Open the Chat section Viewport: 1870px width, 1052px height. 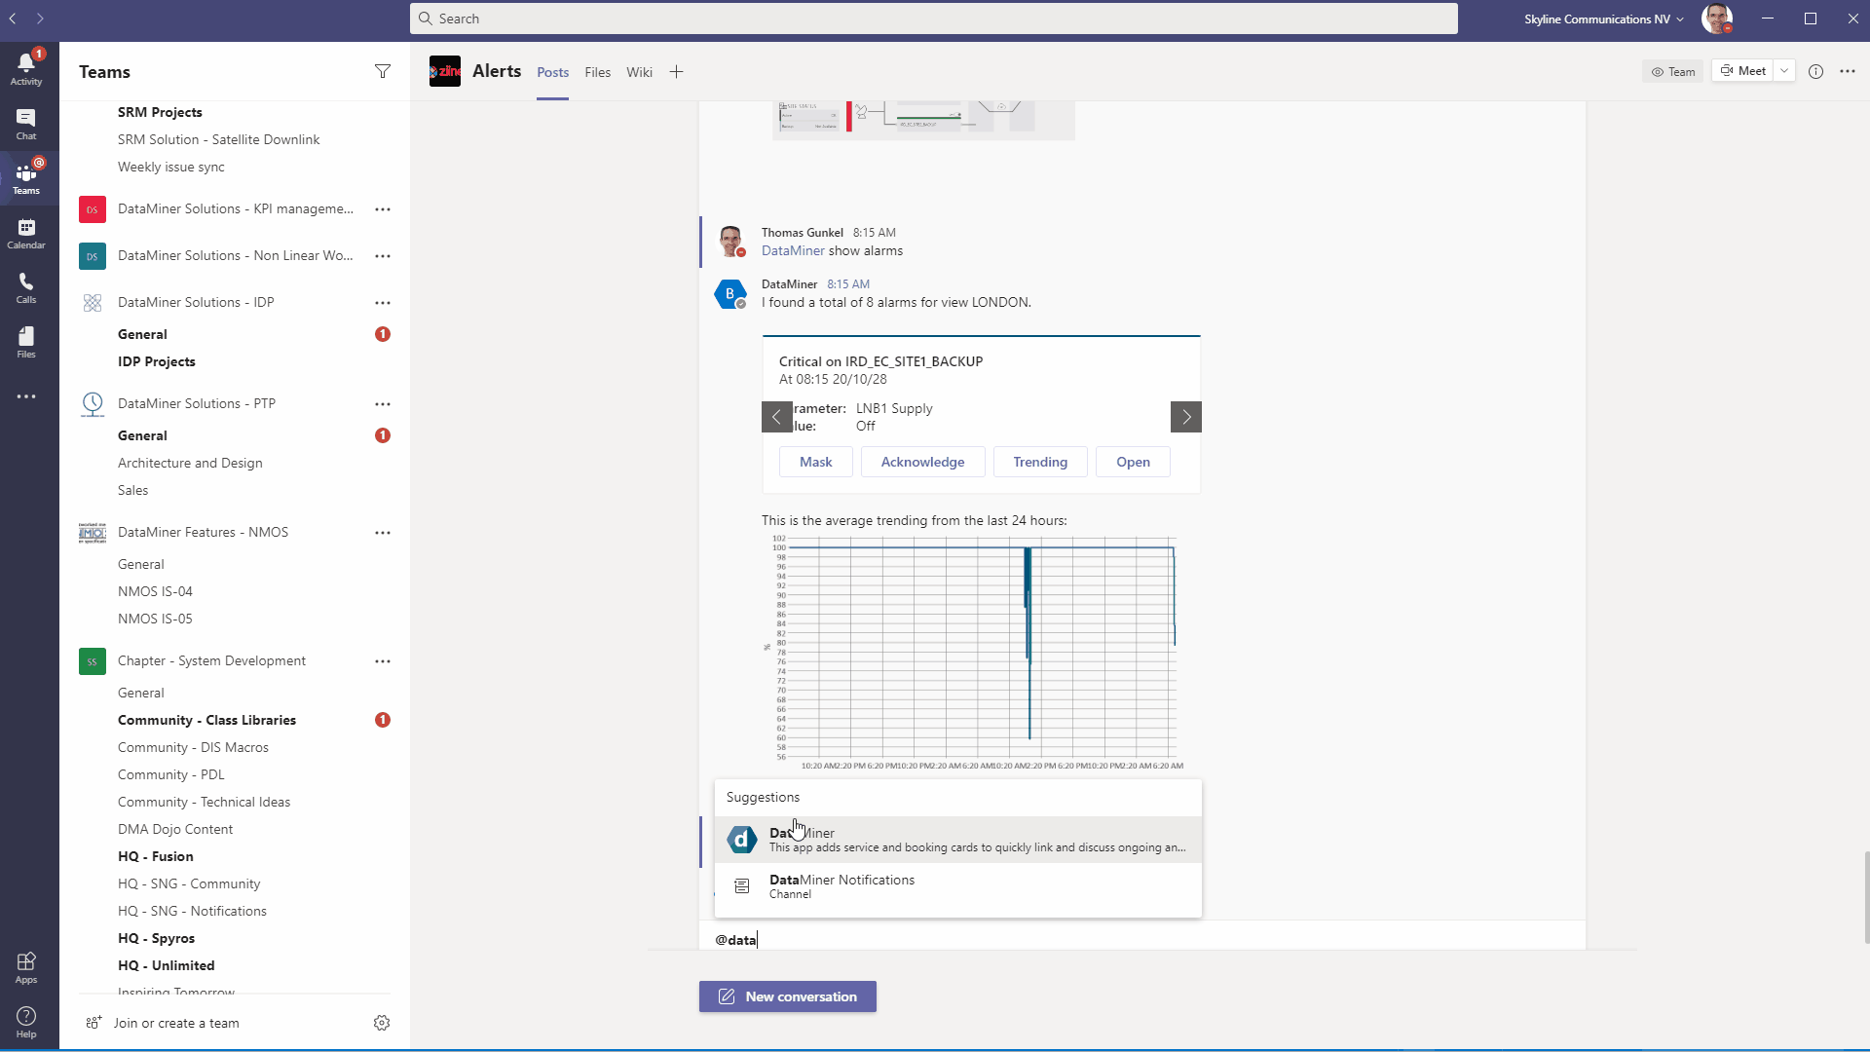[x=26, y=124]
